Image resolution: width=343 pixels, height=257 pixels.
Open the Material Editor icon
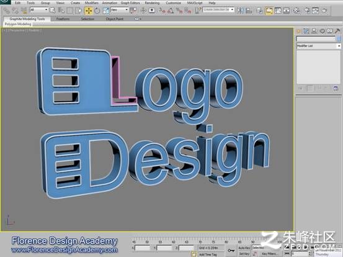coord(296,11)
